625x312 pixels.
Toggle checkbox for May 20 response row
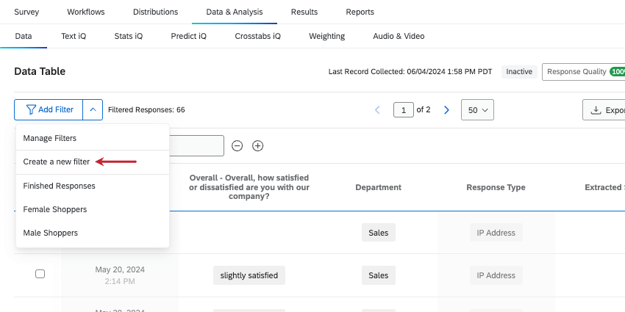coord(40,274)
